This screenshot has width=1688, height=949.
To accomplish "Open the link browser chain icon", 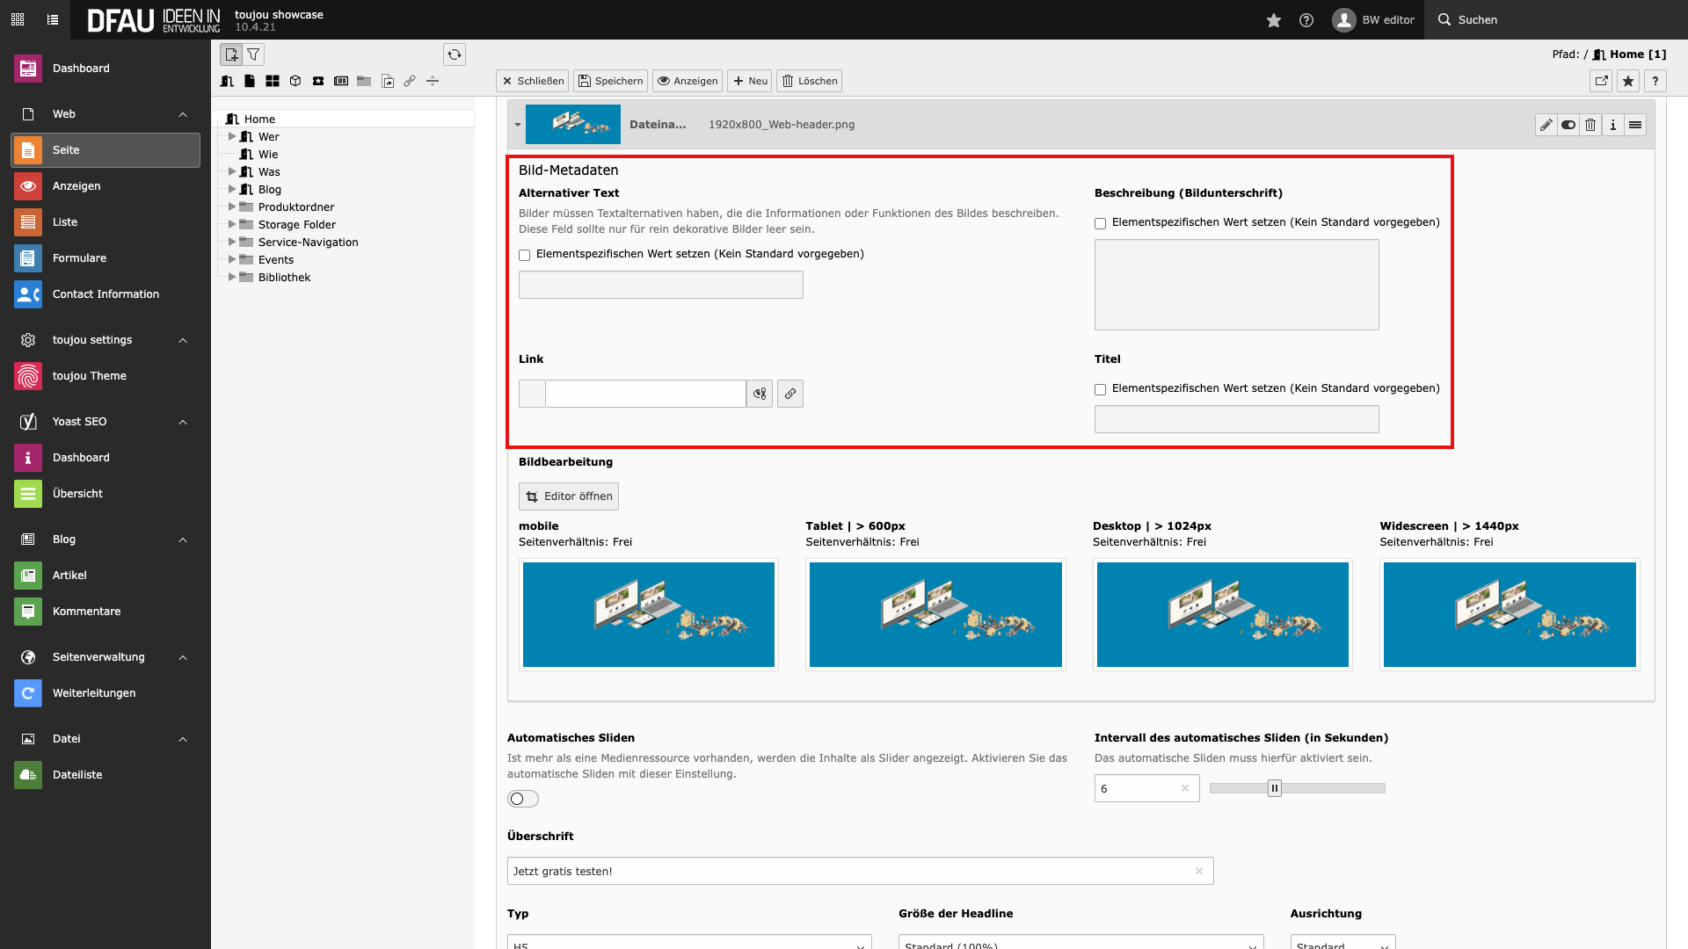I will click(x=789, y=394).
